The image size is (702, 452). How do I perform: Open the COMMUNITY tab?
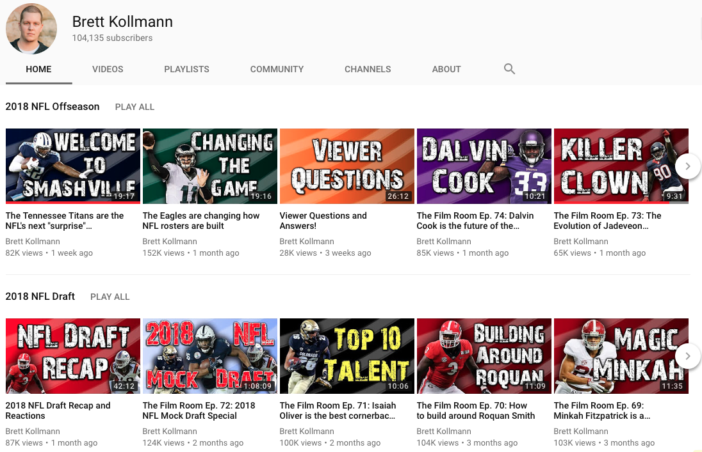pyautogui.click(x=277, y=69)
